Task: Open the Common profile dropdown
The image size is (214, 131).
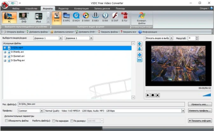Action: click(42, 111)
